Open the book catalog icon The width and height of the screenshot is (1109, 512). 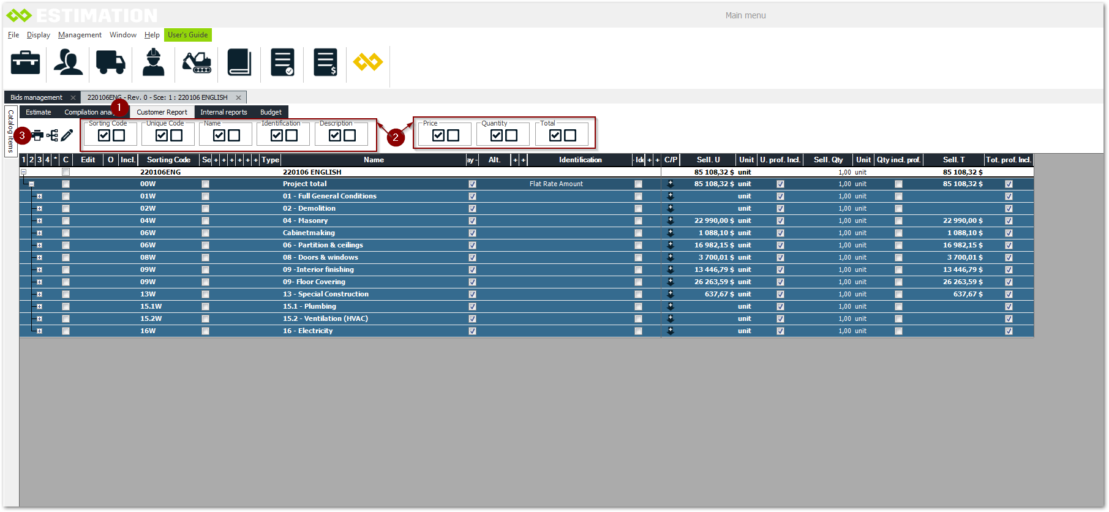239,62
